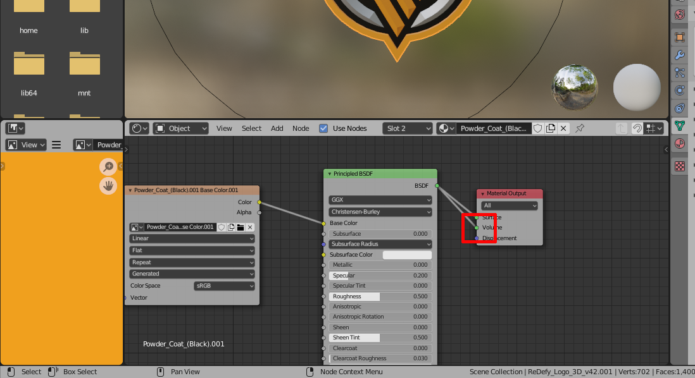Duplicate the Powder_Coat material with copy icon
The image size is (695, 378).
pos(551,128)
